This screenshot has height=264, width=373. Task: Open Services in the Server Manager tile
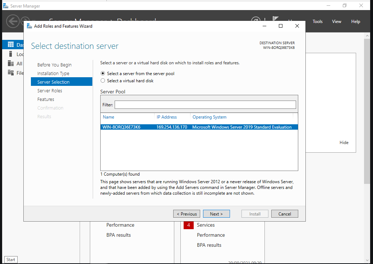coord(206,225)
